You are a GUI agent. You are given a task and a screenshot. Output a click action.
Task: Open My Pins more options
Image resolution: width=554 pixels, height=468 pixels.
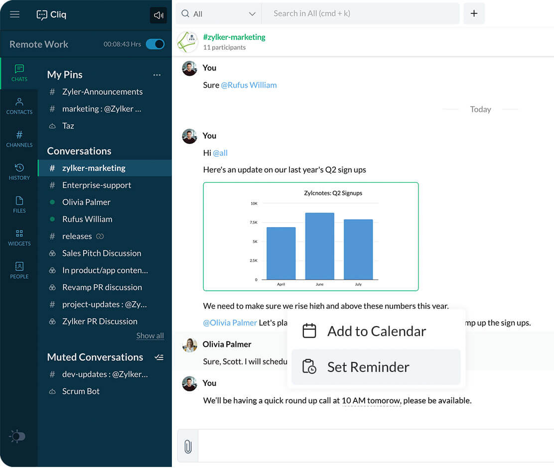click(157, 75)
